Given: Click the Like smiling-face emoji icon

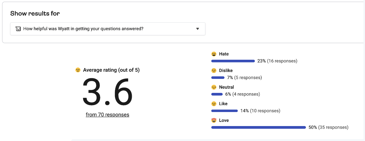Looking at the screenshot, I should pyautogui.click(x=214, y=104).
